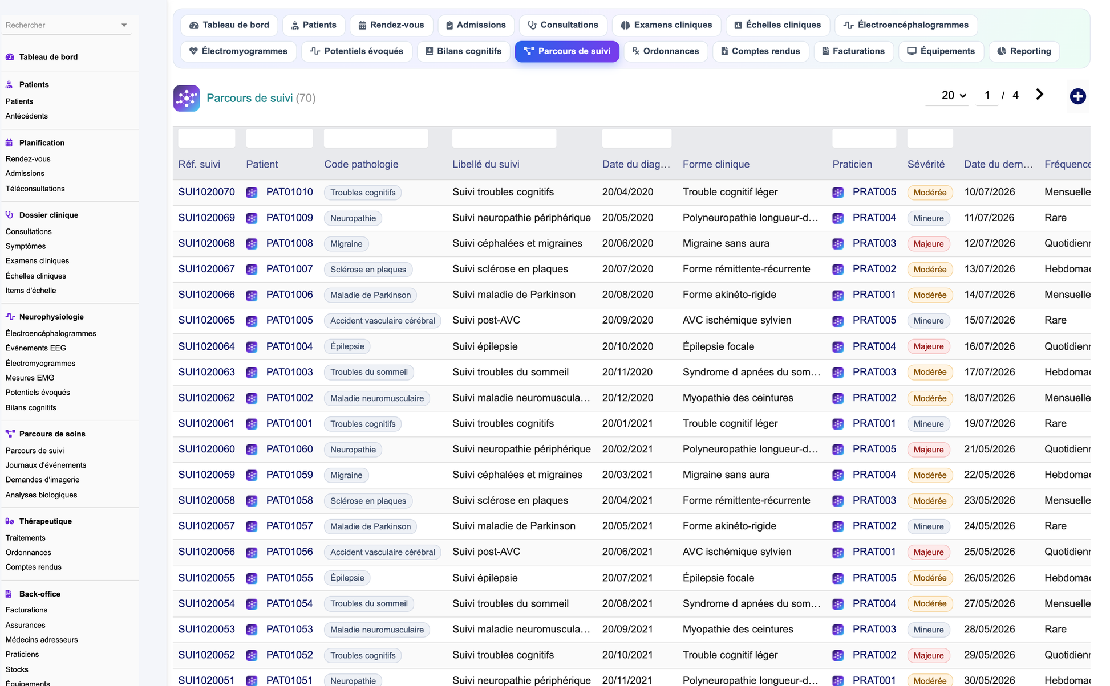
Task: Click the current page number field
Action: point(987,96)
